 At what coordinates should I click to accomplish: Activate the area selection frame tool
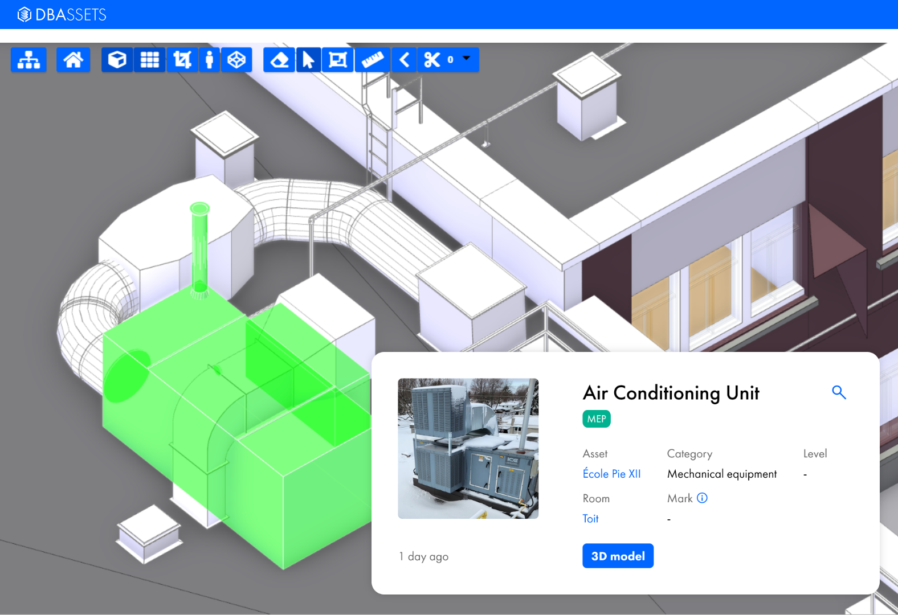coord(338,60)
